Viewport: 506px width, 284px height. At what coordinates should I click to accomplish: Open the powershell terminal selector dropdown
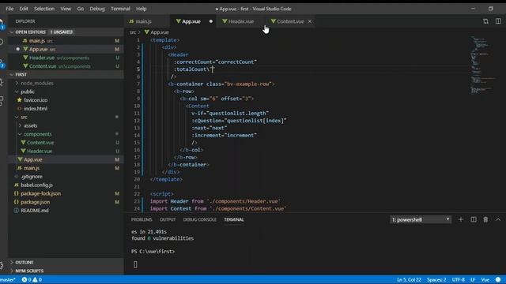point(421,219)
